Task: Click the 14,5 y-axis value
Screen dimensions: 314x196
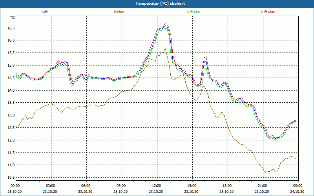Action: point(11,78)
